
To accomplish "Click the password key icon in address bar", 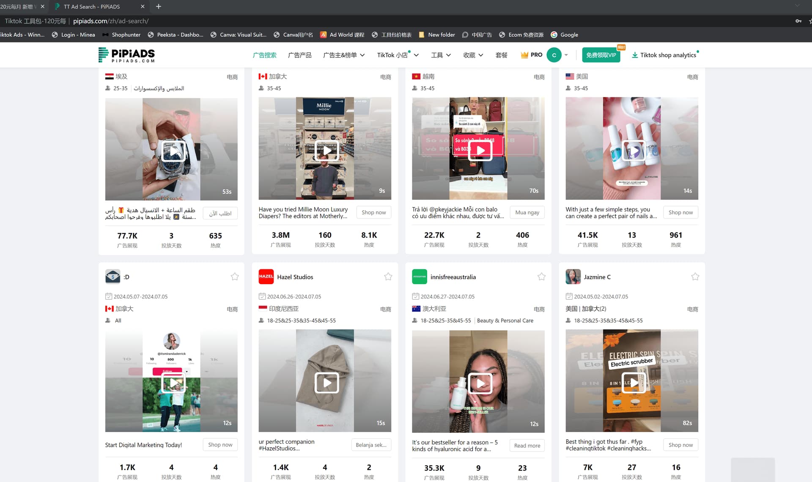I will pyautogui.click(x=798, y=21).
